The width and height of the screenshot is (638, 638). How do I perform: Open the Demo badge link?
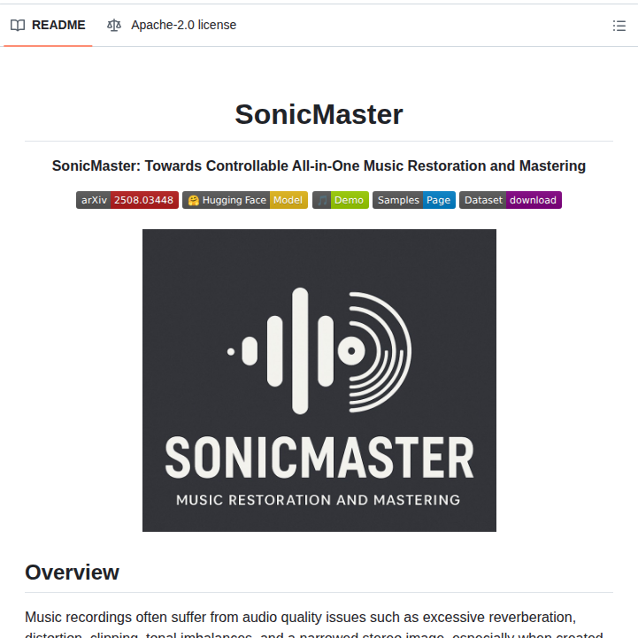point(341,200)
